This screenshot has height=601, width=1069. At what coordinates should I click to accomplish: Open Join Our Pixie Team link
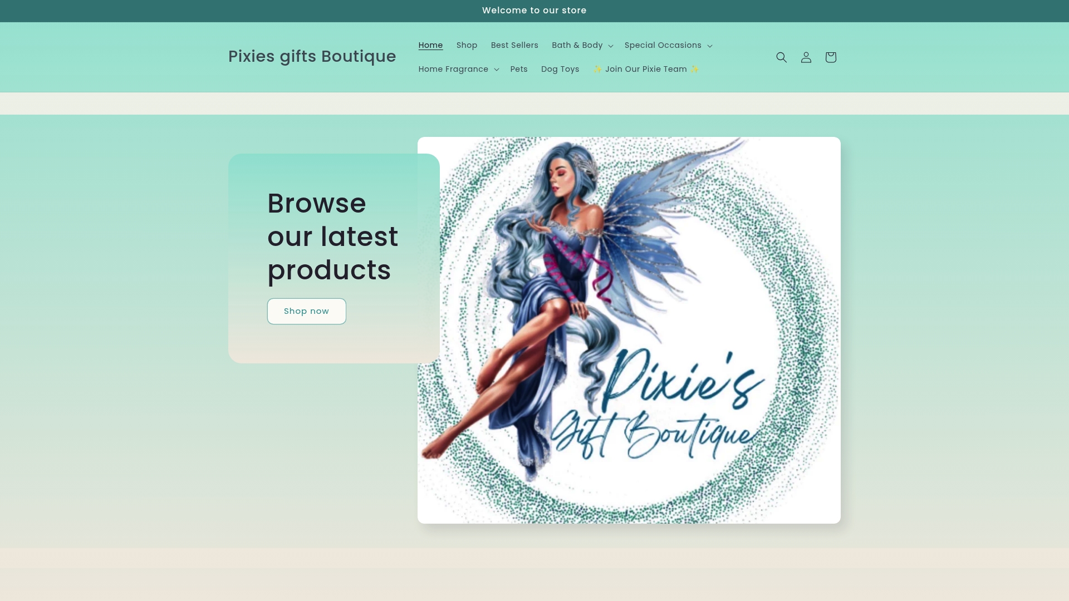[x=646, y=69]
